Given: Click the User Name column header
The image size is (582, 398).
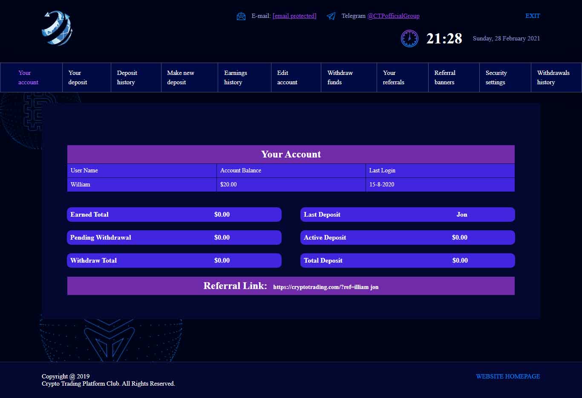Looking at the screenshot, I should [x=84, y=170].
